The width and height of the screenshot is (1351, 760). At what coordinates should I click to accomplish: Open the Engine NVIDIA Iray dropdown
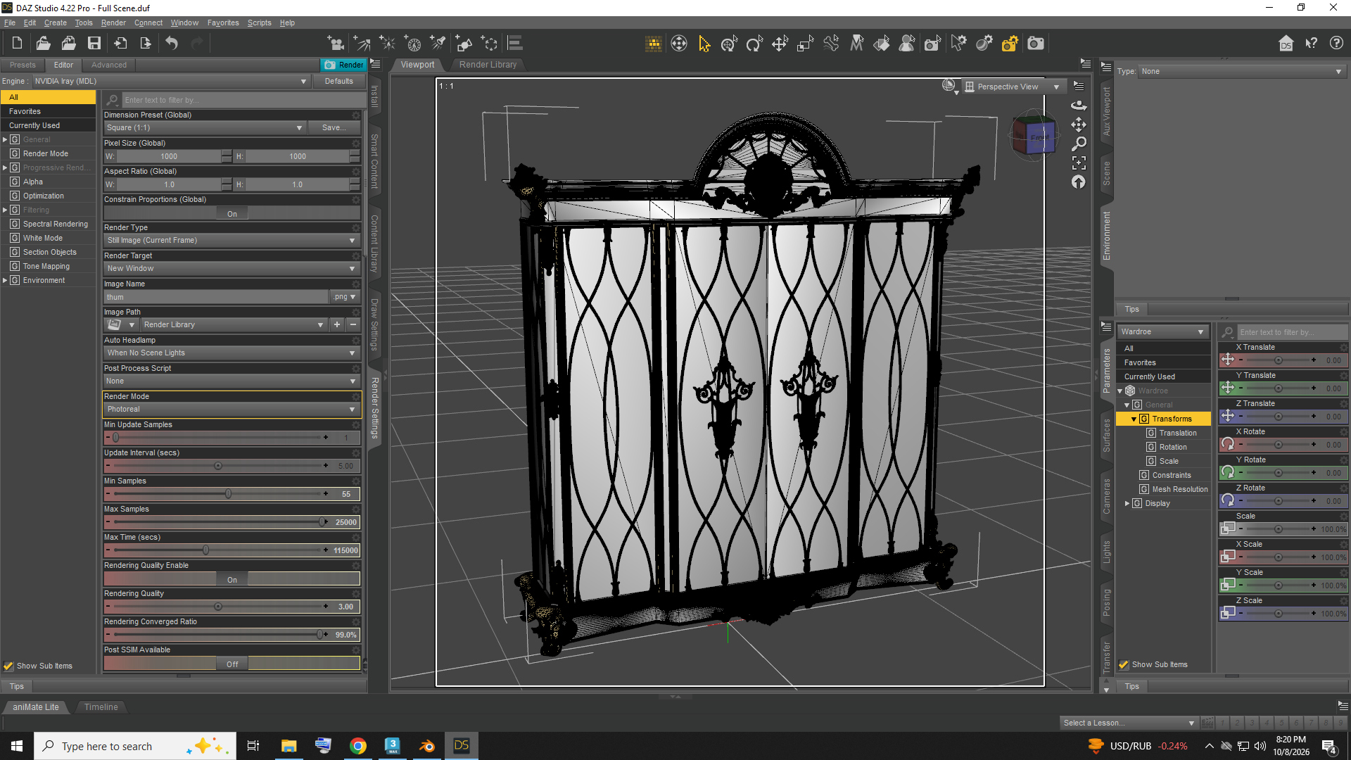click(171, 82)
